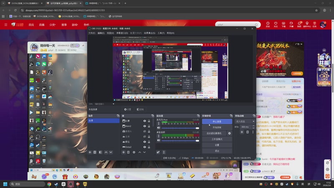Image resolution: width=334 pixels, height=188 pixels.
Task: Pop out the Audio Mixer dock icon
Action: 198,116
